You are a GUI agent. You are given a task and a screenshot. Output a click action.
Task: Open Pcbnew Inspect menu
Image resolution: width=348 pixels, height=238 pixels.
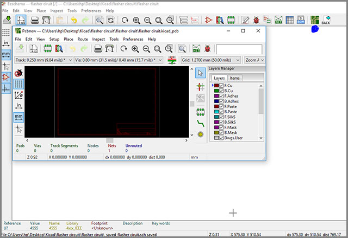point(98,39)
